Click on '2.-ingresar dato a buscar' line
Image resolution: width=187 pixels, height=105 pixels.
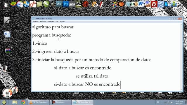coord(56,52)
